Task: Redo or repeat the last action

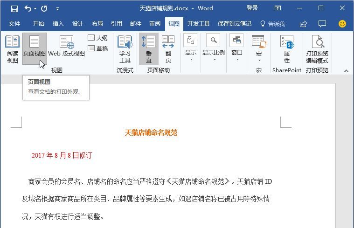Action: coord(44,8)
